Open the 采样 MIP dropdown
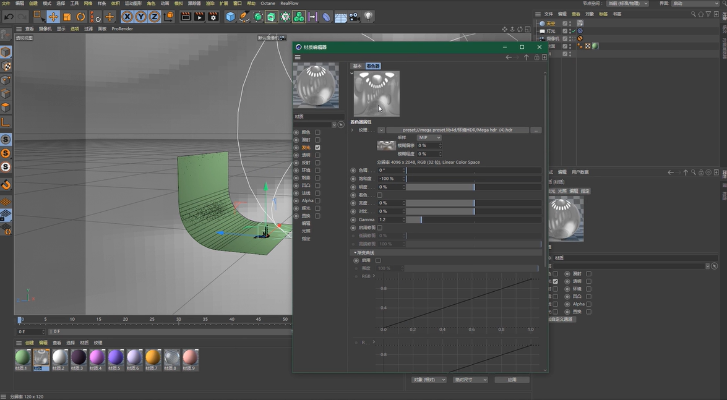Viewport: 727px width, 400px height. (x=429, y=138)
